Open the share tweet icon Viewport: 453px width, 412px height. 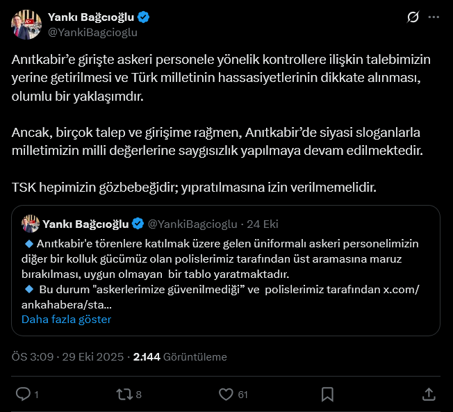429,395
